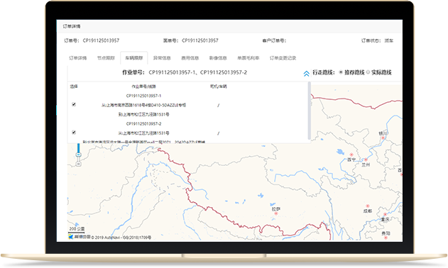Uncheck the CP191125013957-2 job checkbox
The width and height of the screenshot is (448, 268).
[x=74, y=133]
